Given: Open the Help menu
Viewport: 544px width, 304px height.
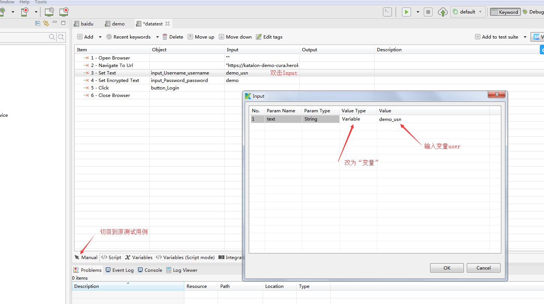Looking at the screenshot, I should (x=24, y=2).
